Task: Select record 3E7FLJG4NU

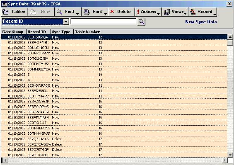Action: (x=114, y=155)
